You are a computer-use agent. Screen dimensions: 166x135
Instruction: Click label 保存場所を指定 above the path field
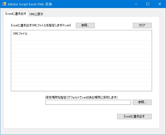pos(81,97)
